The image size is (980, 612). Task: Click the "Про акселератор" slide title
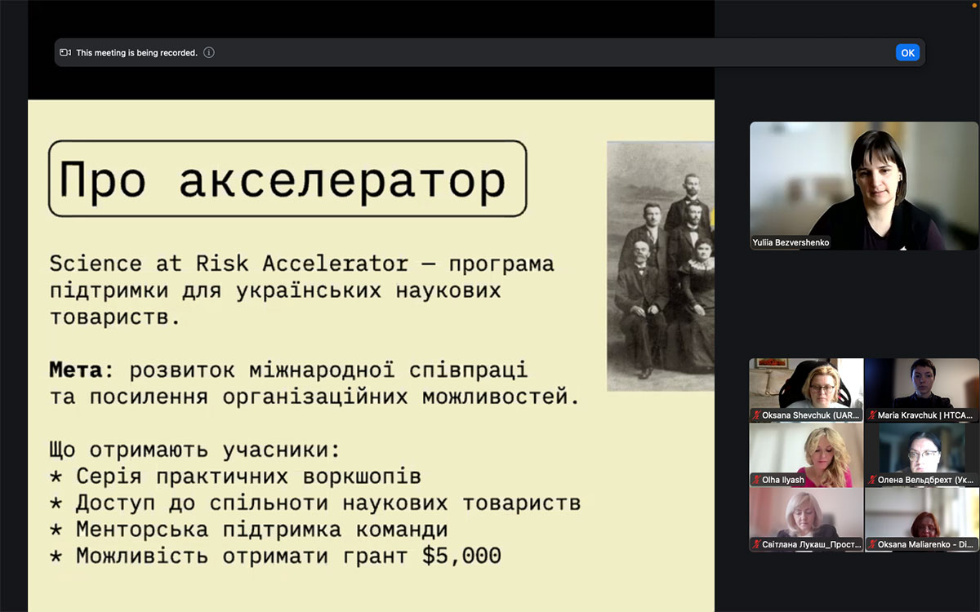coord(287,179)
